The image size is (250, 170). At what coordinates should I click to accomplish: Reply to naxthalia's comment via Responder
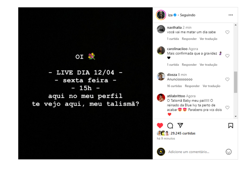point(189,39)
